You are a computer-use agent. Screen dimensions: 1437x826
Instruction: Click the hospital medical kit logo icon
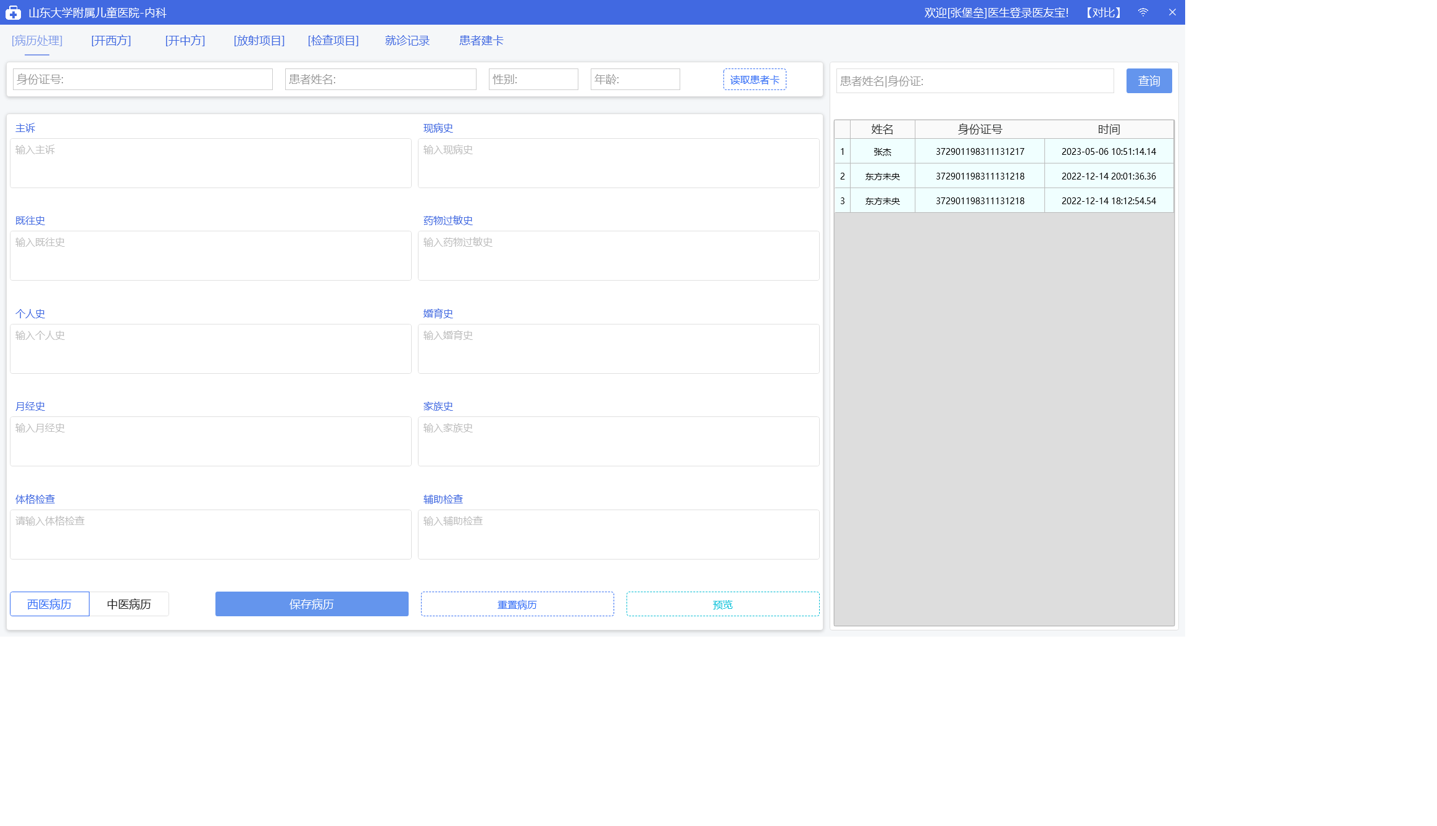coord(13,12)
